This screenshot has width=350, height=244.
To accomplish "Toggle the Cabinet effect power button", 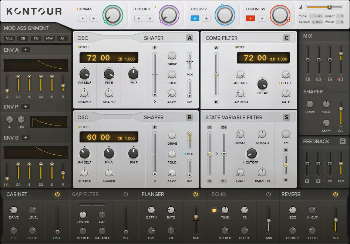I will pos(57,194).
